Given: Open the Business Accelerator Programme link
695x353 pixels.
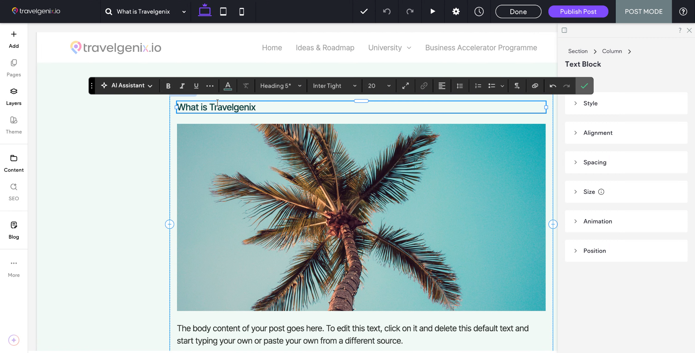Looking at the screenshot, I should (481, 47).
